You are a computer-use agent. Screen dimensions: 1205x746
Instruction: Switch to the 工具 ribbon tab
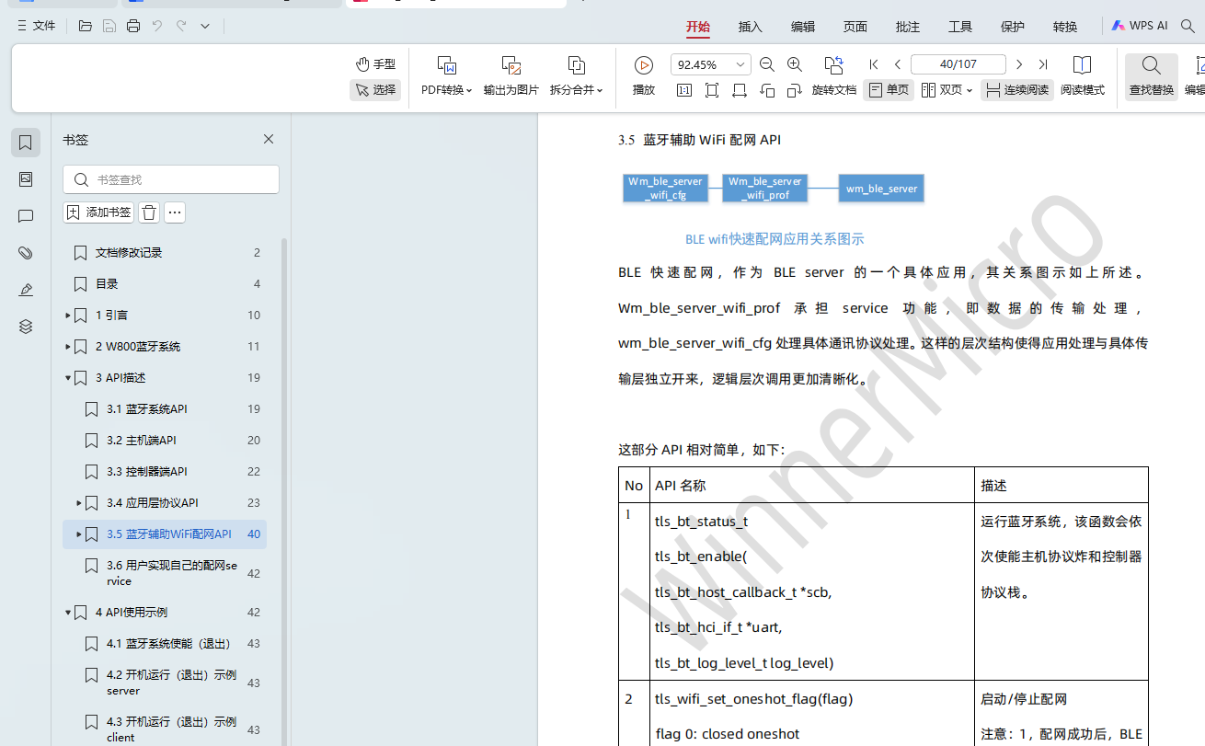point(960,27)
